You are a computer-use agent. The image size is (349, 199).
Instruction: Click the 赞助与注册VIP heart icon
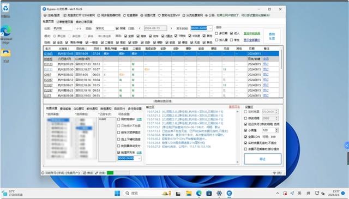point(159,15)
